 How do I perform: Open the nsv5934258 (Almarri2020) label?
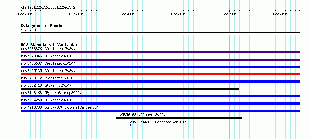pos(46,100)
